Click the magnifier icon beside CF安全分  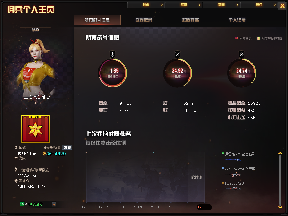[54, 204]
